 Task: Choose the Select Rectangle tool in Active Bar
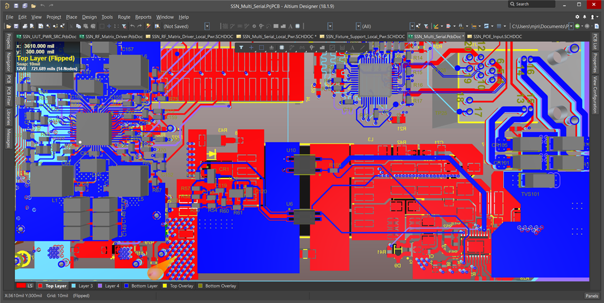click(262, 48)
